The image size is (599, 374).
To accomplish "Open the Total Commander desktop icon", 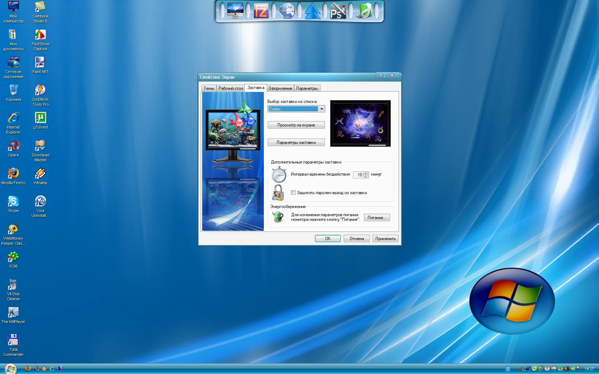I will coord(14,346).
